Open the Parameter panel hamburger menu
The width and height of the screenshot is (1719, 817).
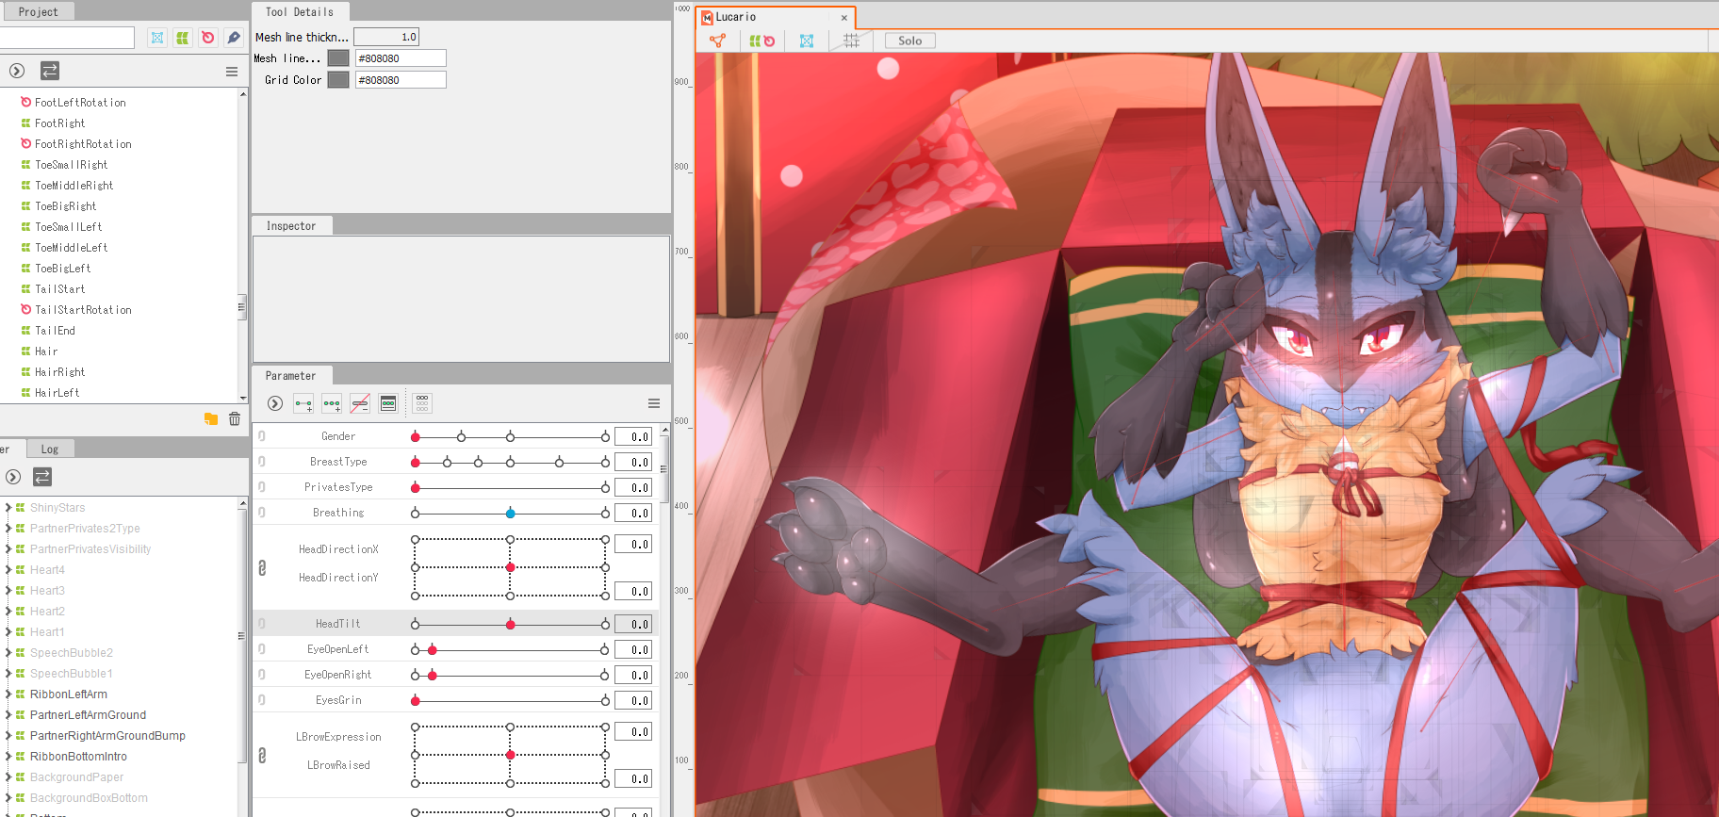pyautogui.click(x=654, y=403)
